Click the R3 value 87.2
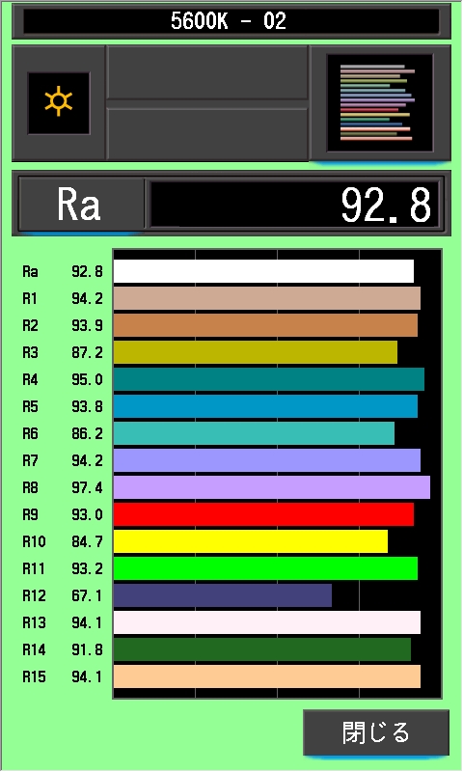 coord(88,352)
